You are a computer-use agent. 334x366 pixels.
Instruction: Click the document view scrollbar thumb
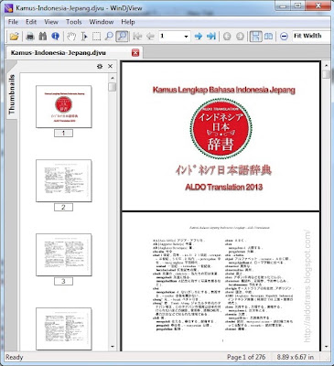coord(326,74)
